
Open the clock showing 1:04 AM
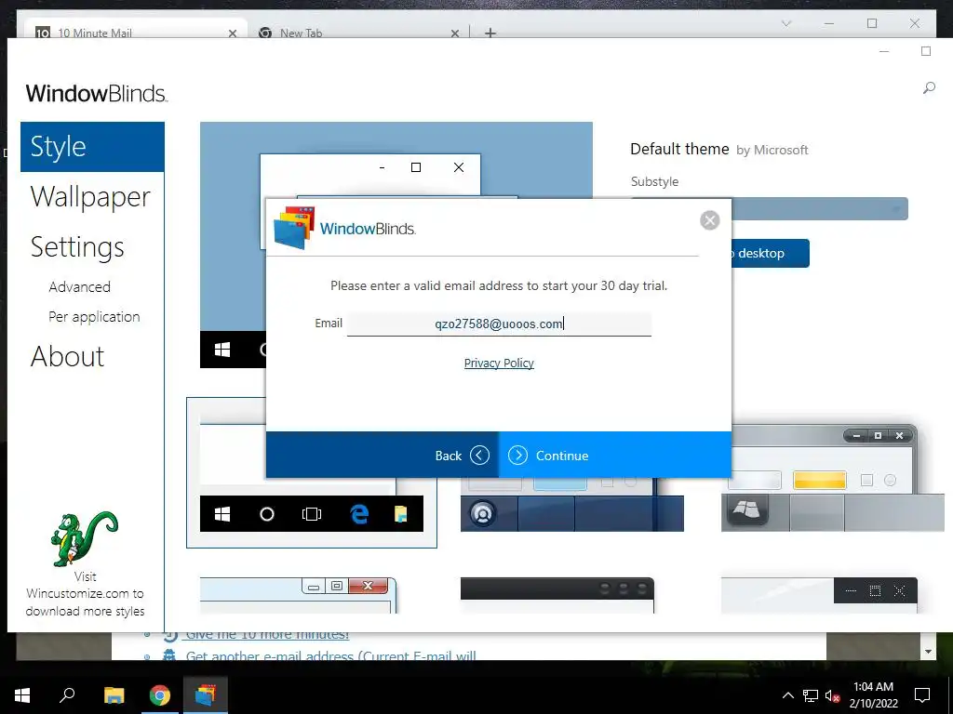(x=873, y=695)
